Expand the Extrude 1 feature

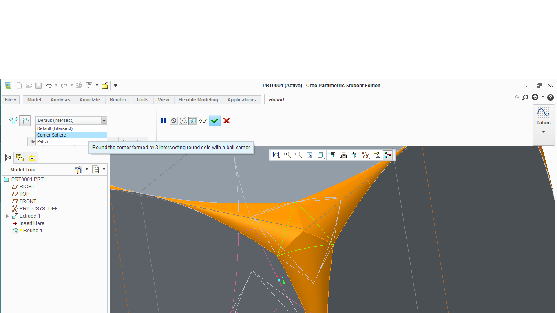point(7,216)
